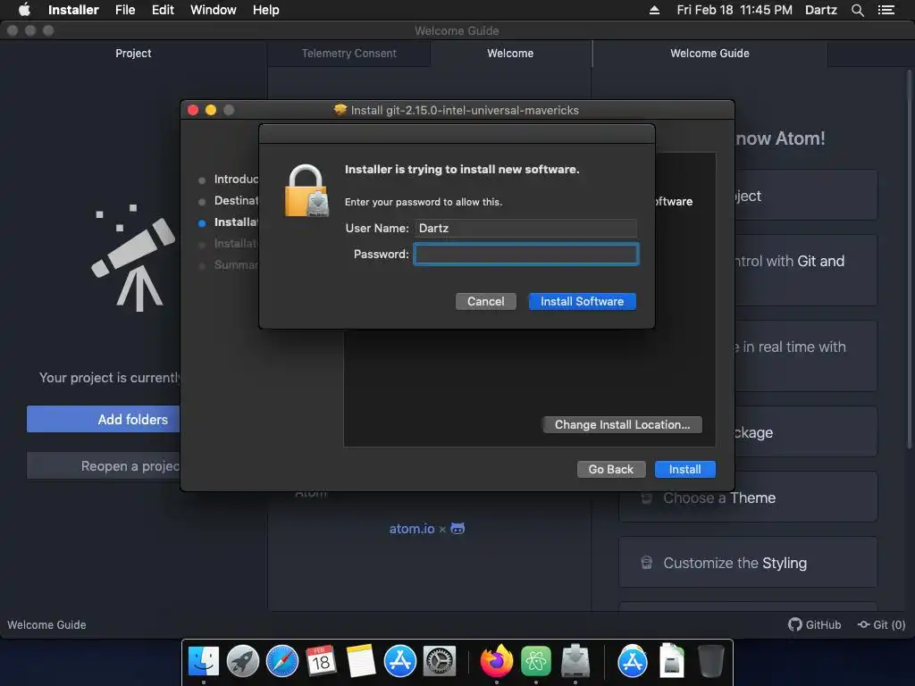Click Add folders in Atom's Project panel
Viewport: 915px width, 686px height.
[x=104, y=419]
